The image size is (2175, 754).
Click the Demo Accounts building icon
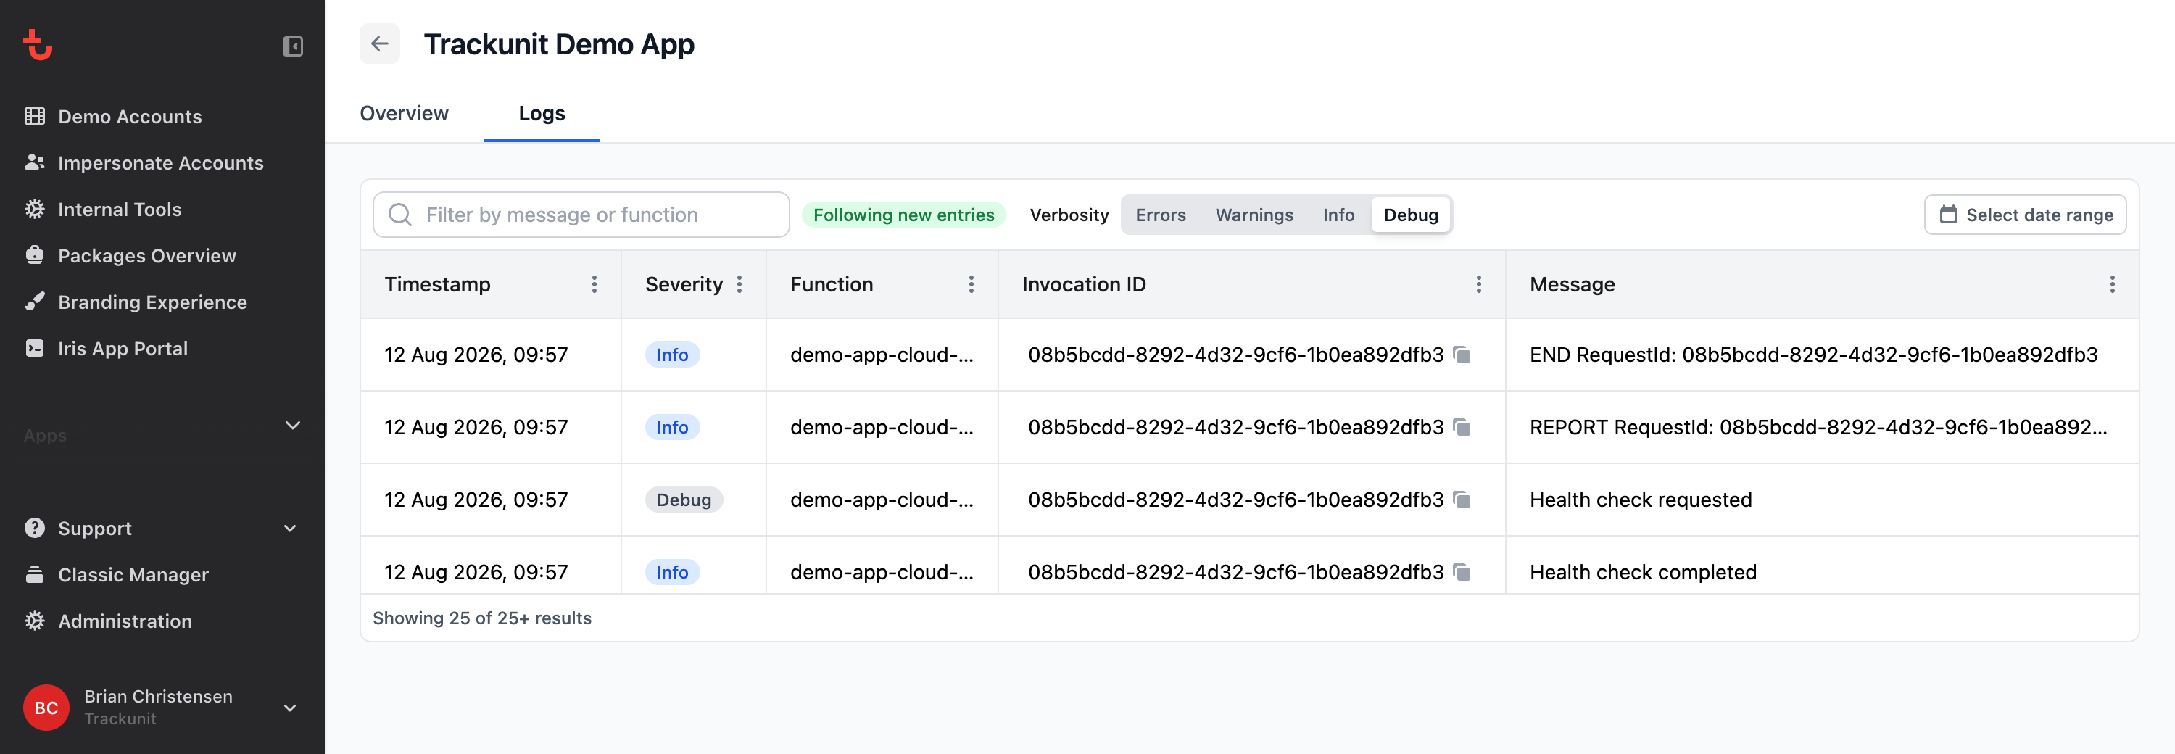[x=35, y=117]
